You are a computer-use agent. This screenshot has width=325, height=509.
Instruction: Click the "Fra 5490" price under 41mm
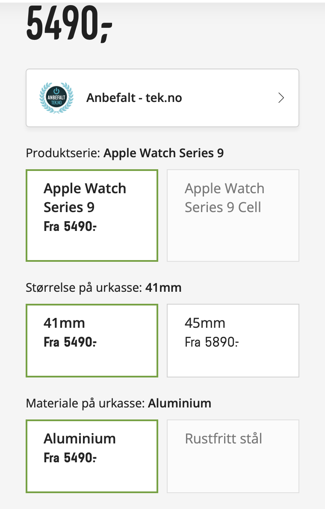[x=70, y=342]
